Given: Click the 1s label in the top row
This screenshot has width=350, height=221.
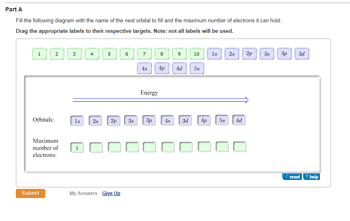Looking at the screenshot, I should (214, 54).
